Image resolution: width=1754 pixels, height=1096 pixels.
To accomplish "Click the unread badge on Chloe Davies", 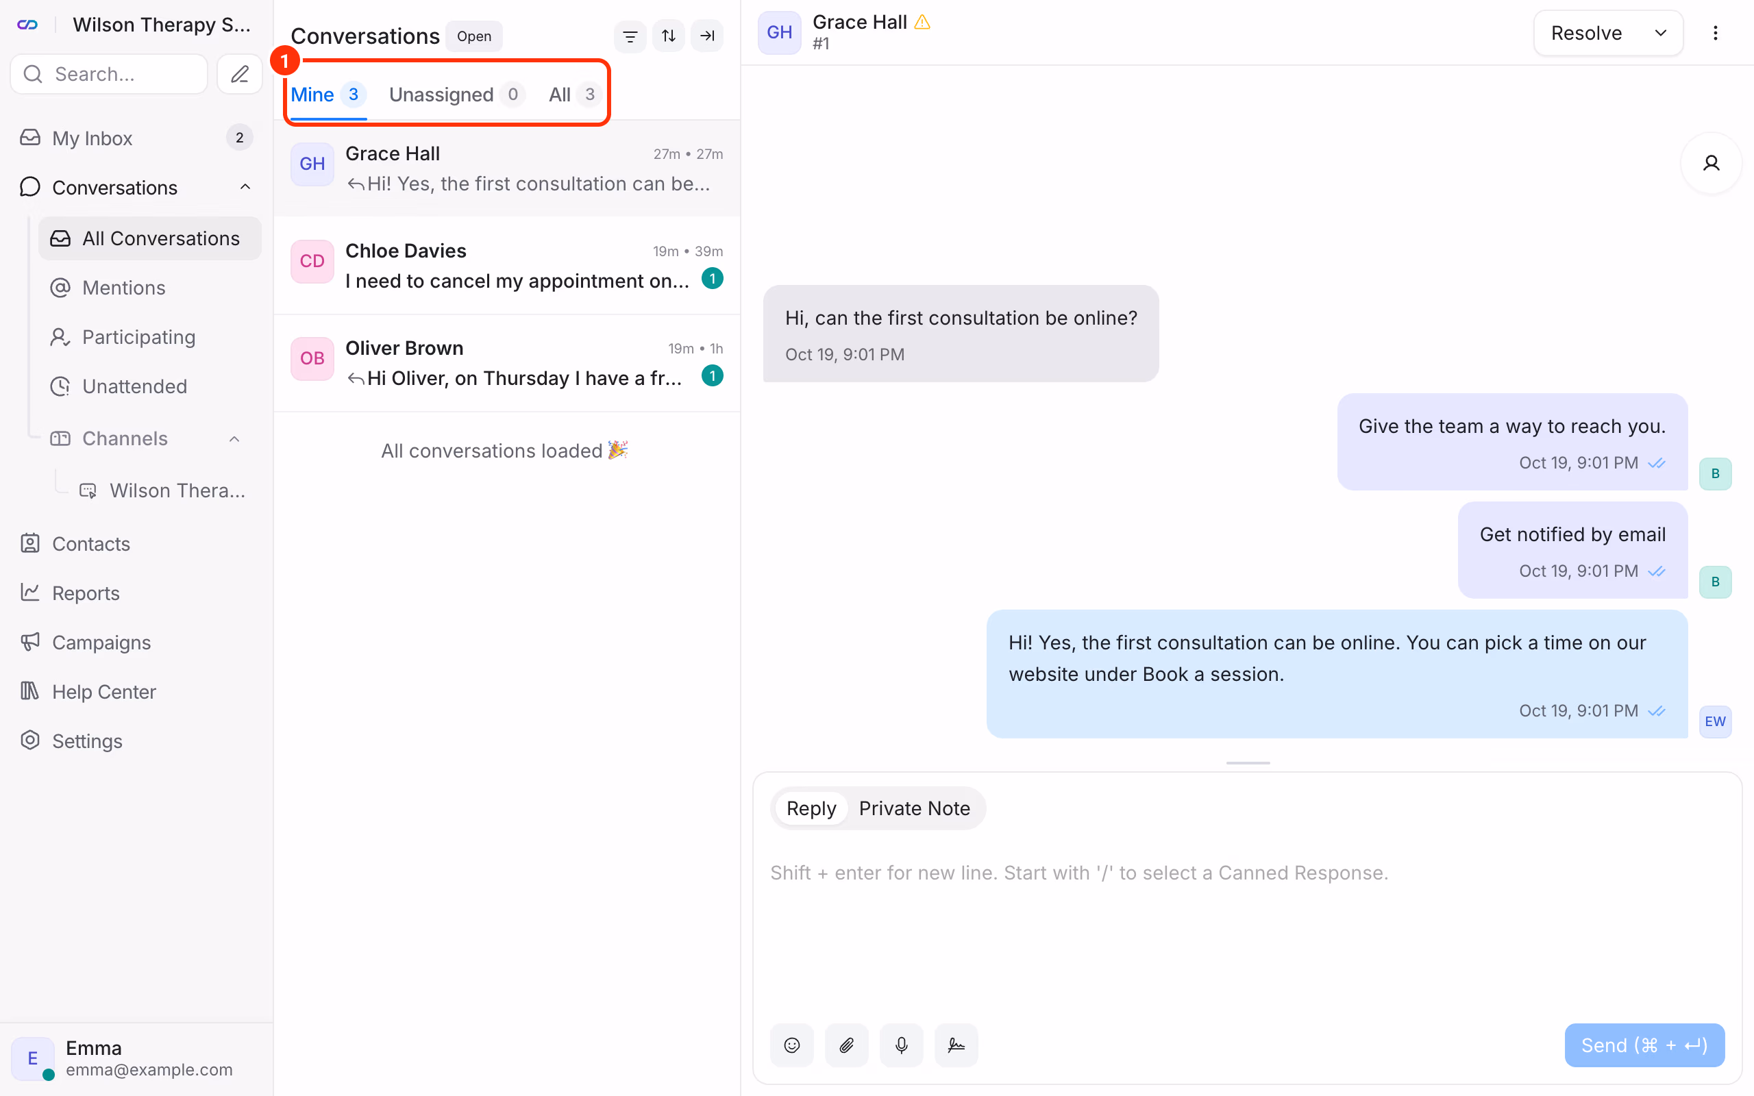I will click(x=713, y=278).
